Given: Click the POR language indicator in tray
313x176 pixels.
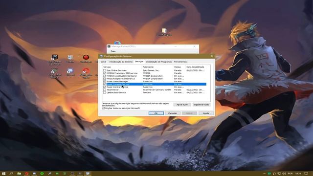Looking at the screenshot, I should (290, 174).
